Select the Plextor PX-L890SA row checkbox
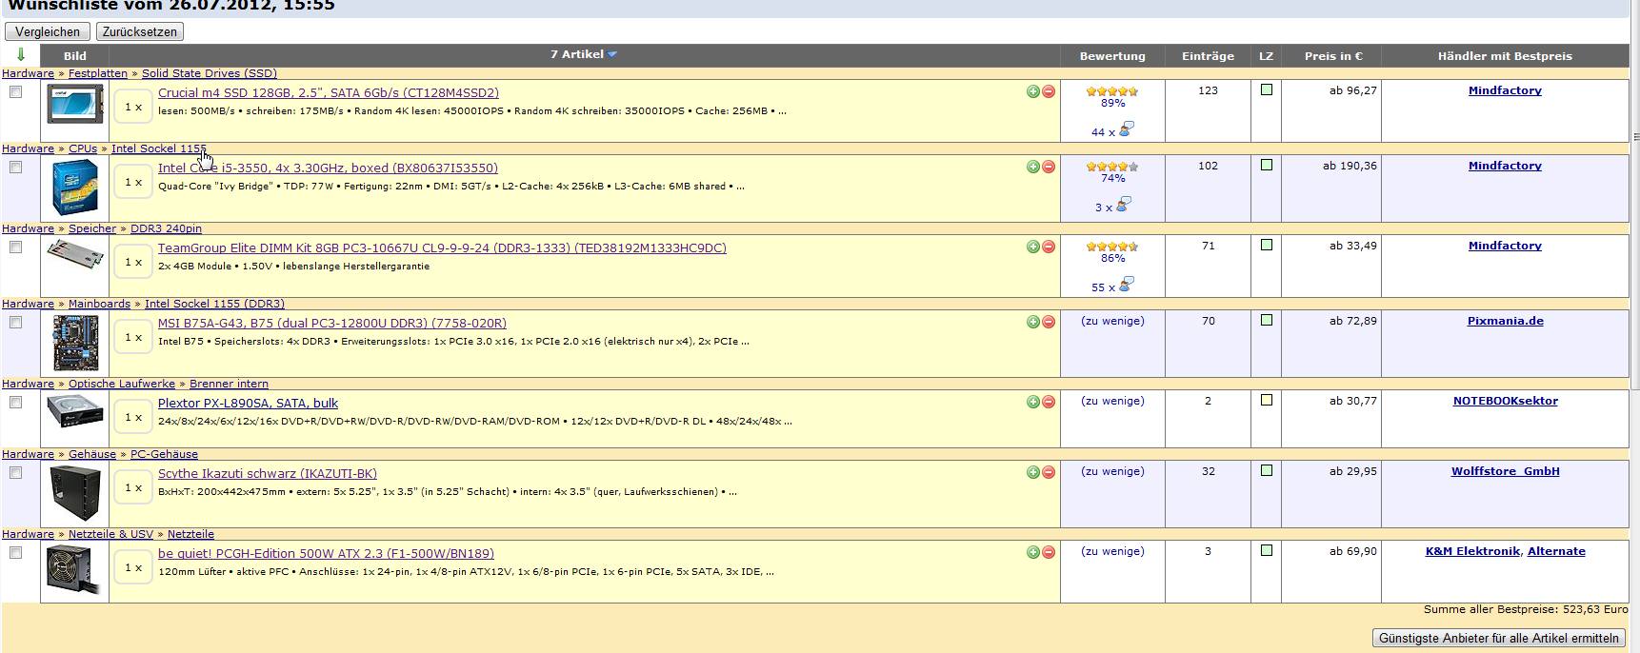The image size is (1640, 653). point(15,403)
